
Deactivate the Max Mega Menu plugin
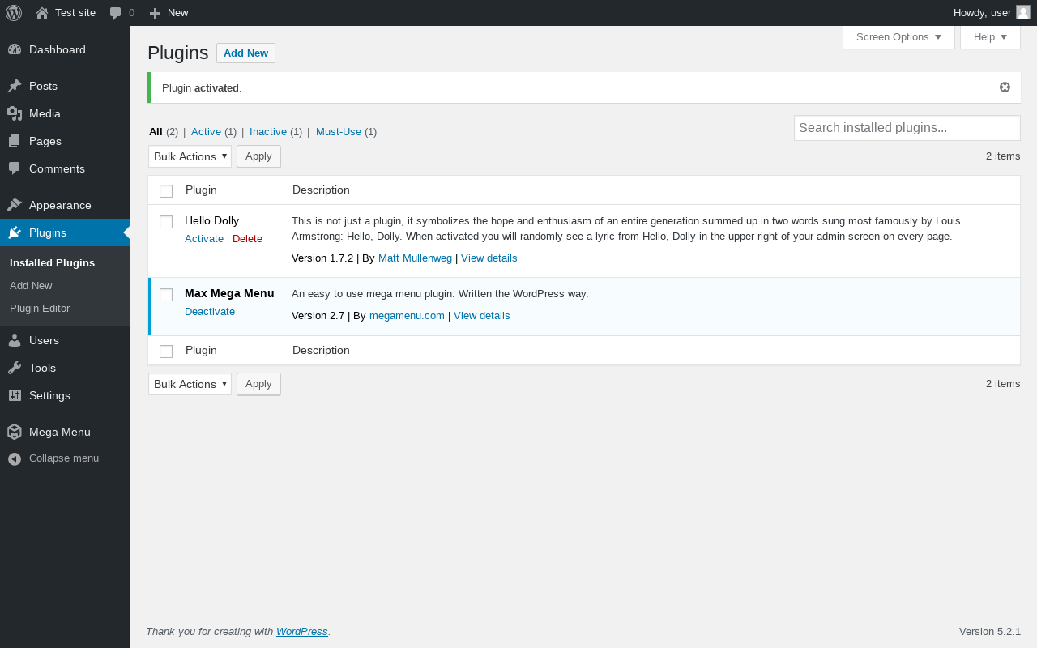click(x=210, y=311)
